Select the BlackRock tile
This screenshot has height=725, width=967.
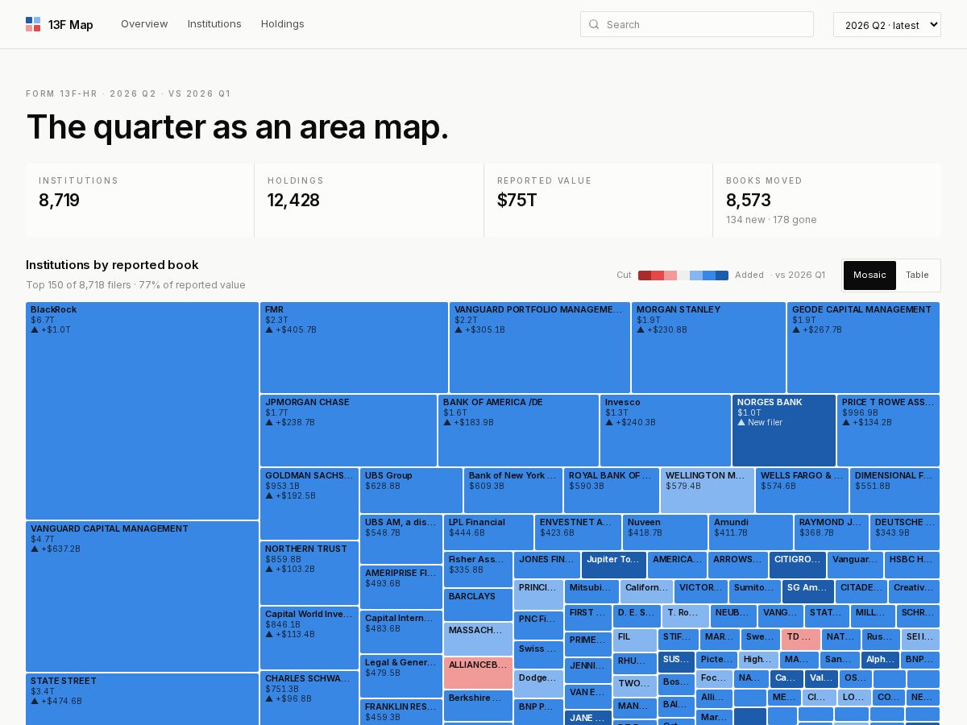click(x=142, y=411)
